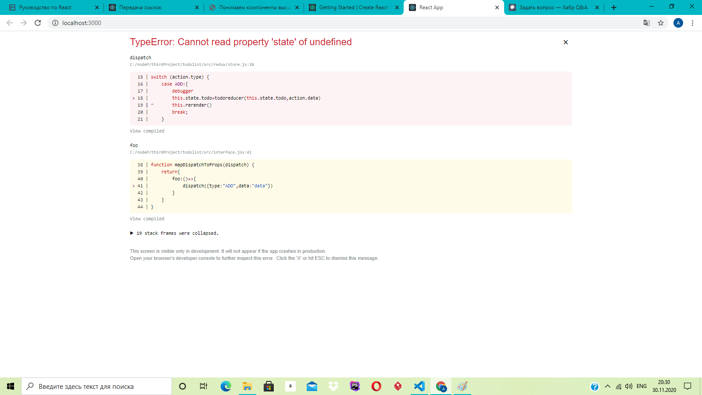Expand the 19 collapsed stack frames
The height and width of the screenshot is (395, 702).
pyautogui.click(x=174, y=233)
